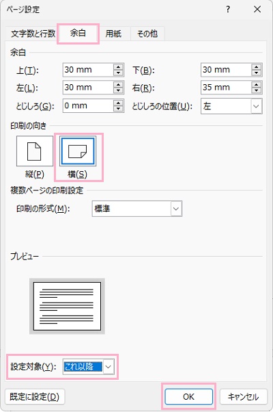
Task: Click the キャンセル button
Action: click(244, 397)
